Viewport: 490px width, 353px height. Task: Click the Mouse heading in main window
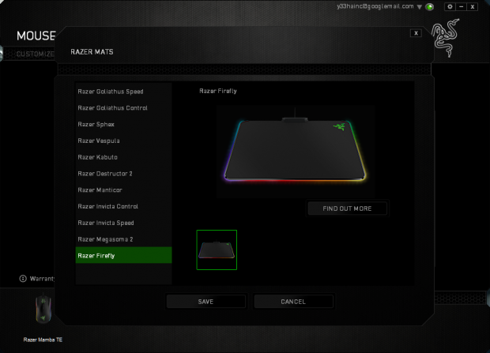click(36, 36)
